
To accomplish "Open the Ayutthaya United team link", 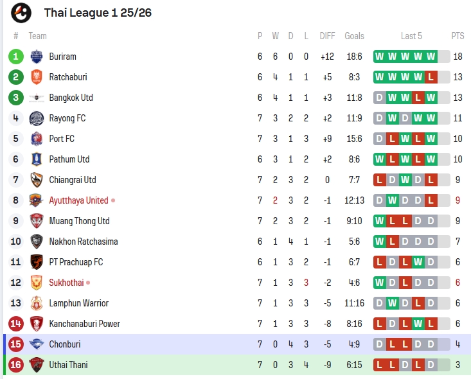I will 78,200.
